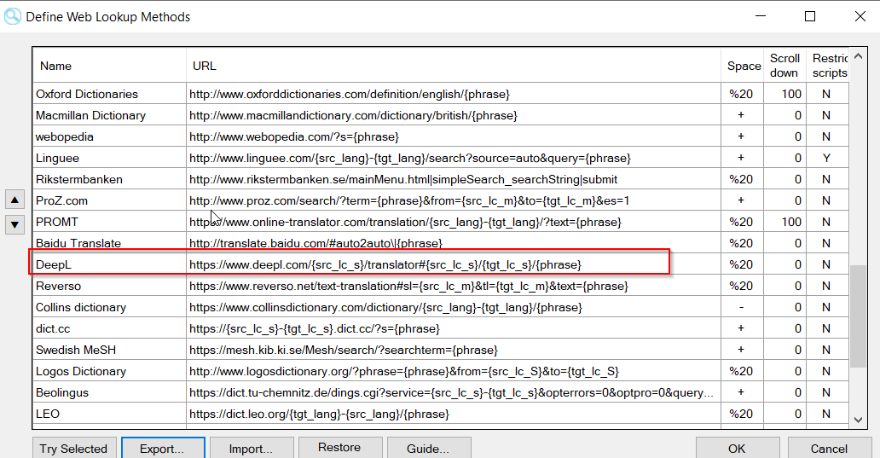Click the Space column header
Image resolution: width=880 pixels, height=458 pixels.
[743, 66]
